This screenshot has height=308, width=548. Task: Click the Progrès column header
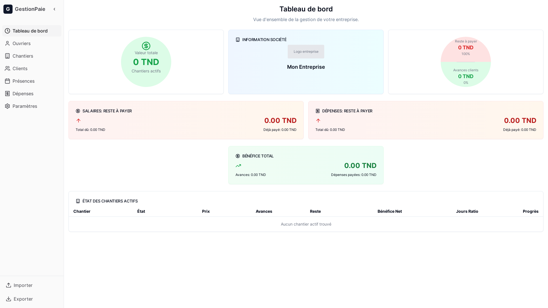tap(531, 211)
